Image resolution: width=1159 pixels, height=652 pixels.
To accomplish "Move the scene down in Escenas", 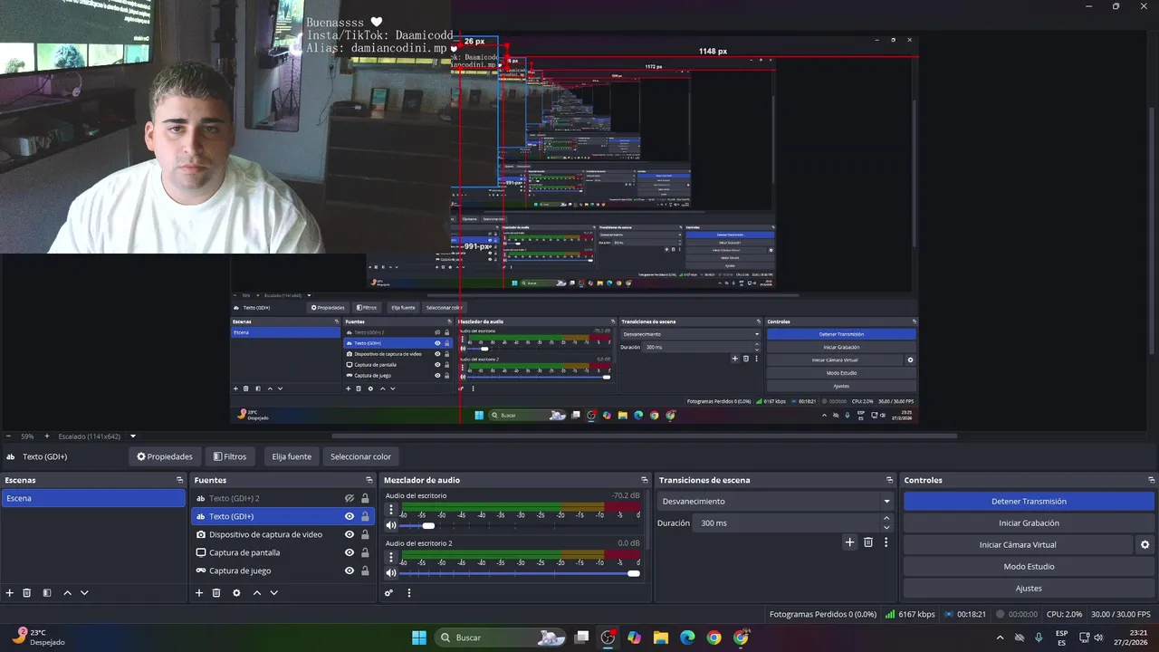I will (x=84, y=593).
